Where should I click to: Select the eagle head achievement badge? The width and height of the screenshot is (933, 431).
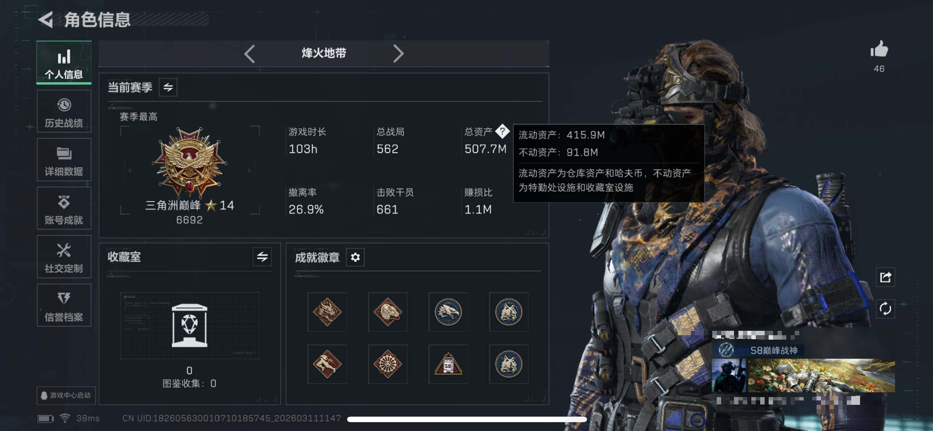pyautogui.click(x=448, y=312)
